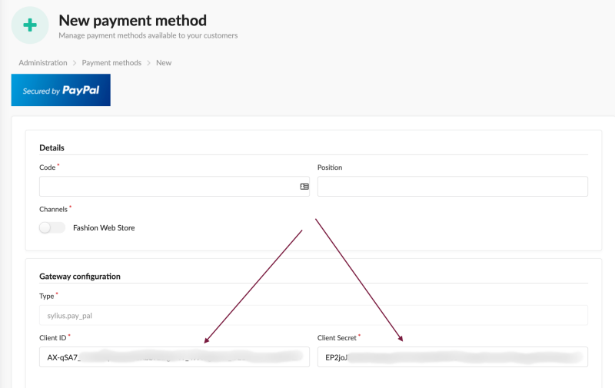Click the autofill card icon in Code field
Image resolution: width=615 pixels, height=388 pixels.
pyautogui.click(x=304, y=187)
